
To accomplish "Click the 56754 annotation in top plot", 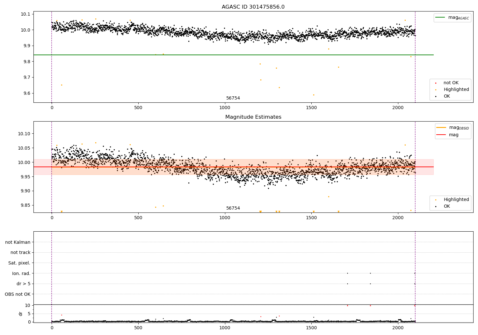I will (233, 98).
